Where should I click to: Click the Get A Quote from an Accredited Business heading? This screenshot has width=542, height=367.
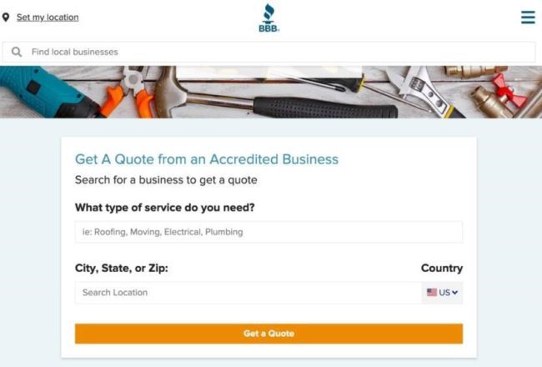coord(207,159)
